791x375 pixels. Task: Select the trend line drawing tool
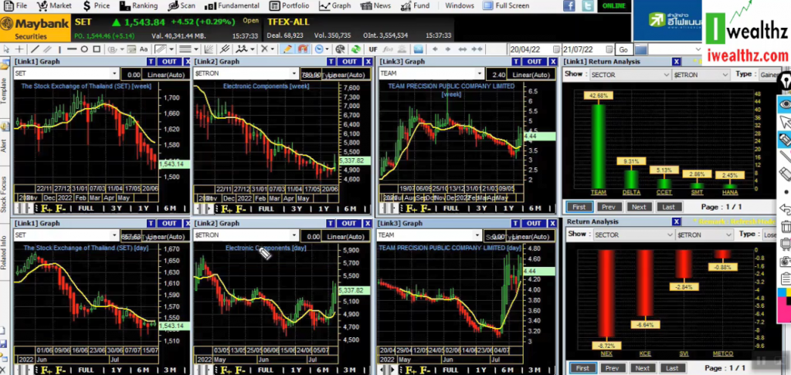(35, 49)
